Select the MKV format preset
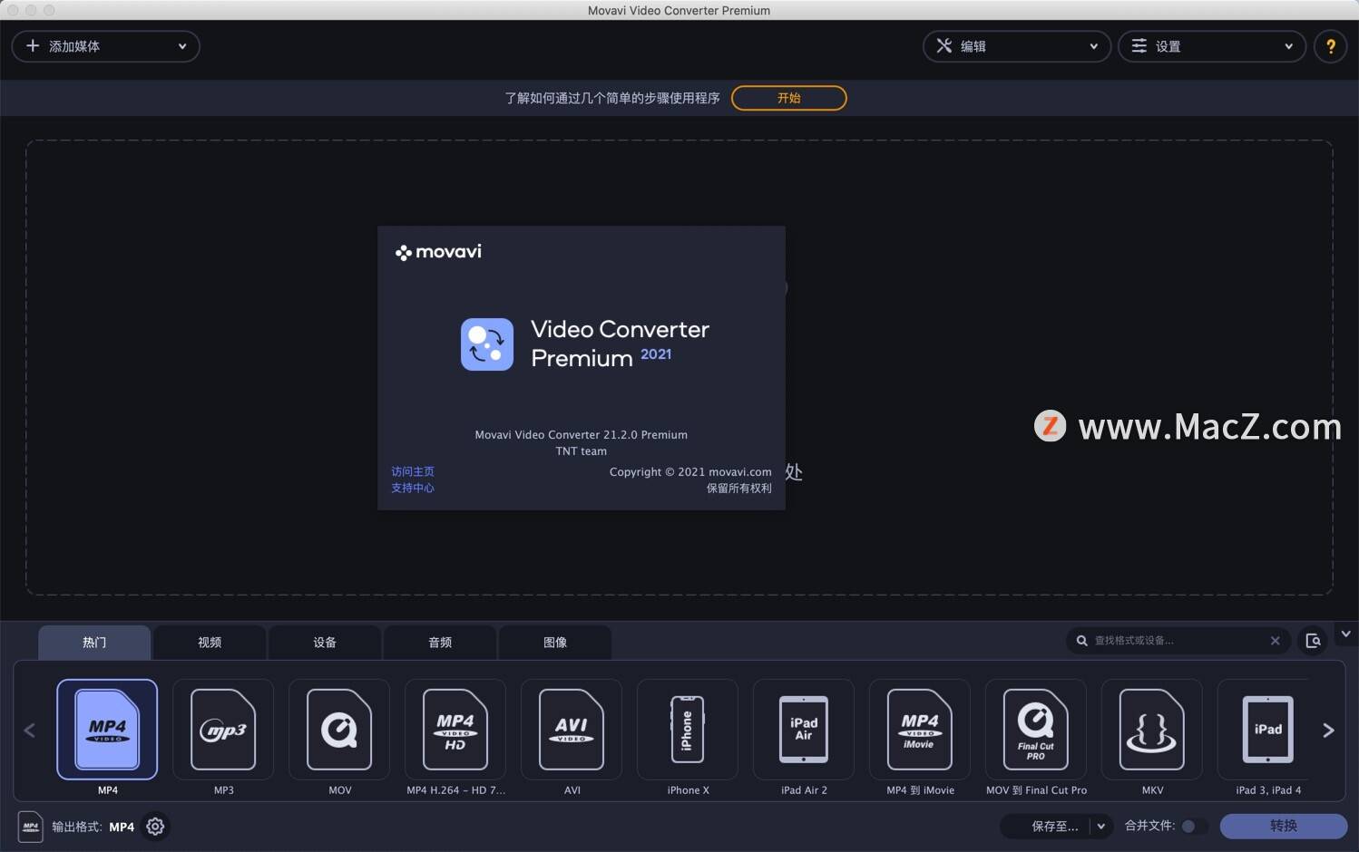Image resolution: width=1359 pixels, height=852 pixels. coord(1152,730)
